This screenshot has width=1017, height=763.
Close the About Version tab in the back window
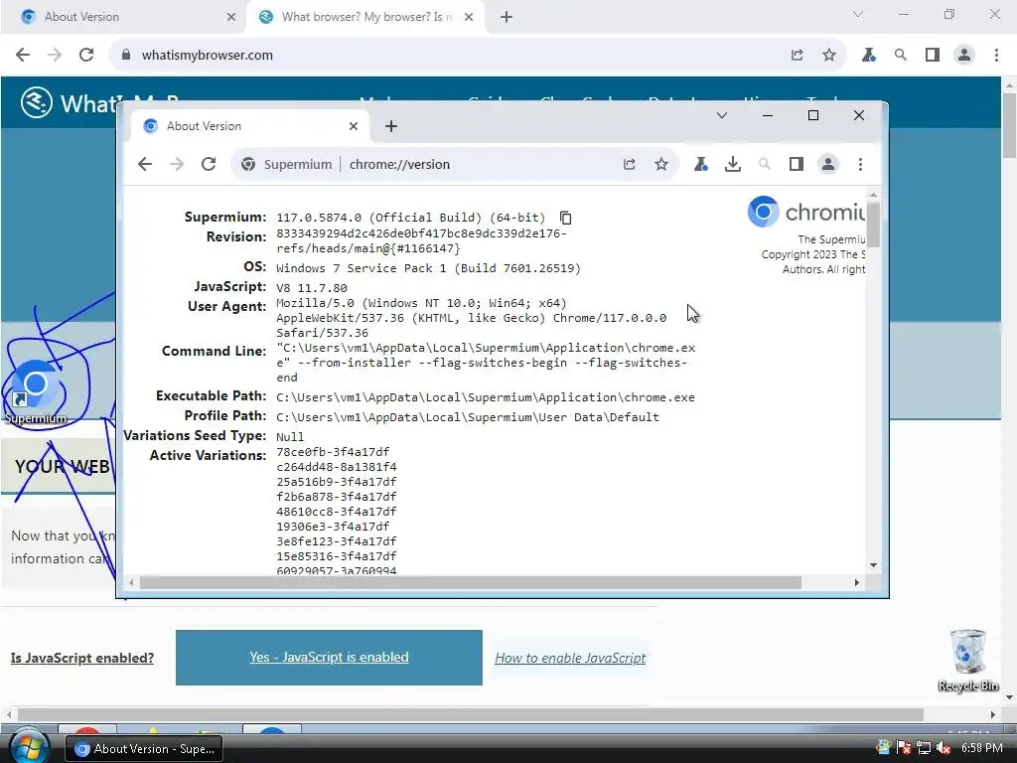[230, 17]
